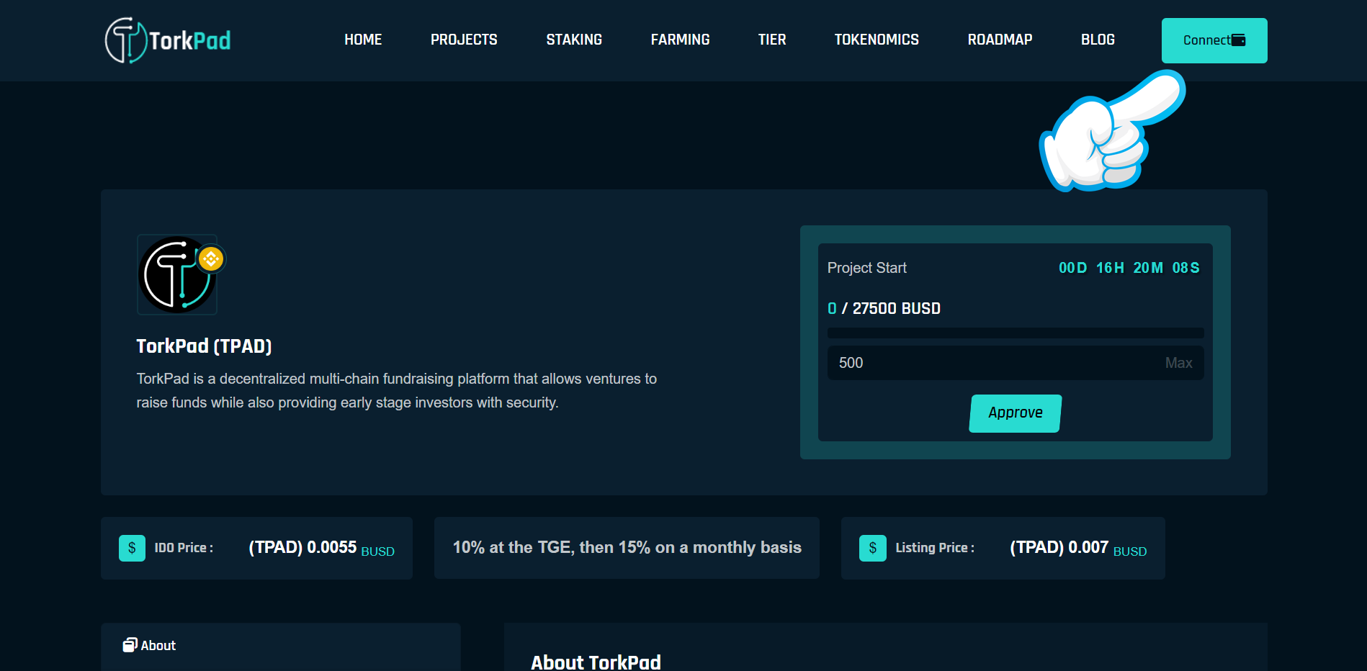Click the TorkPad project logo thumbnail
1367x671 pixels.
click(x=176, y=275)
